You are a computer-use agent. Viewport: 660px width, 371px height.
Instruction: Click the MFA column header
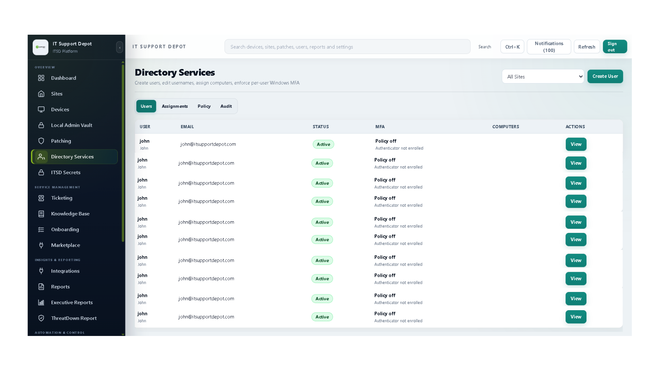tap(380, 127)
